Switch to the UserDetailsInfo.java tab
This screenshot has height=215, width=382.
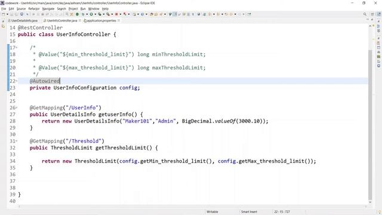(x=23, y=21)
